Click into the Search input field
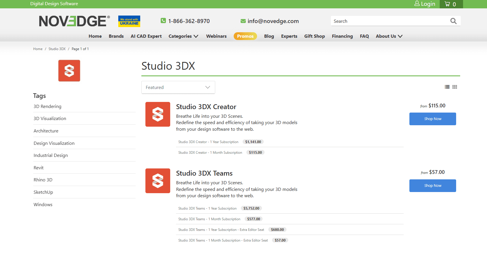 [389, 21]
